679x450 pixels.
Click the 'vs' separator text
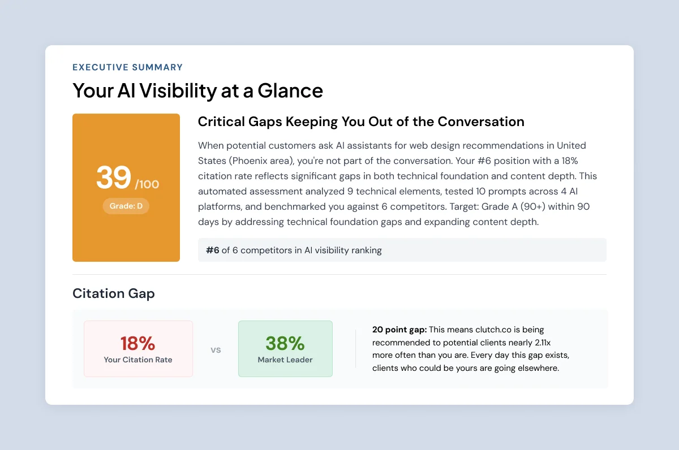click(x=216, y=350)
